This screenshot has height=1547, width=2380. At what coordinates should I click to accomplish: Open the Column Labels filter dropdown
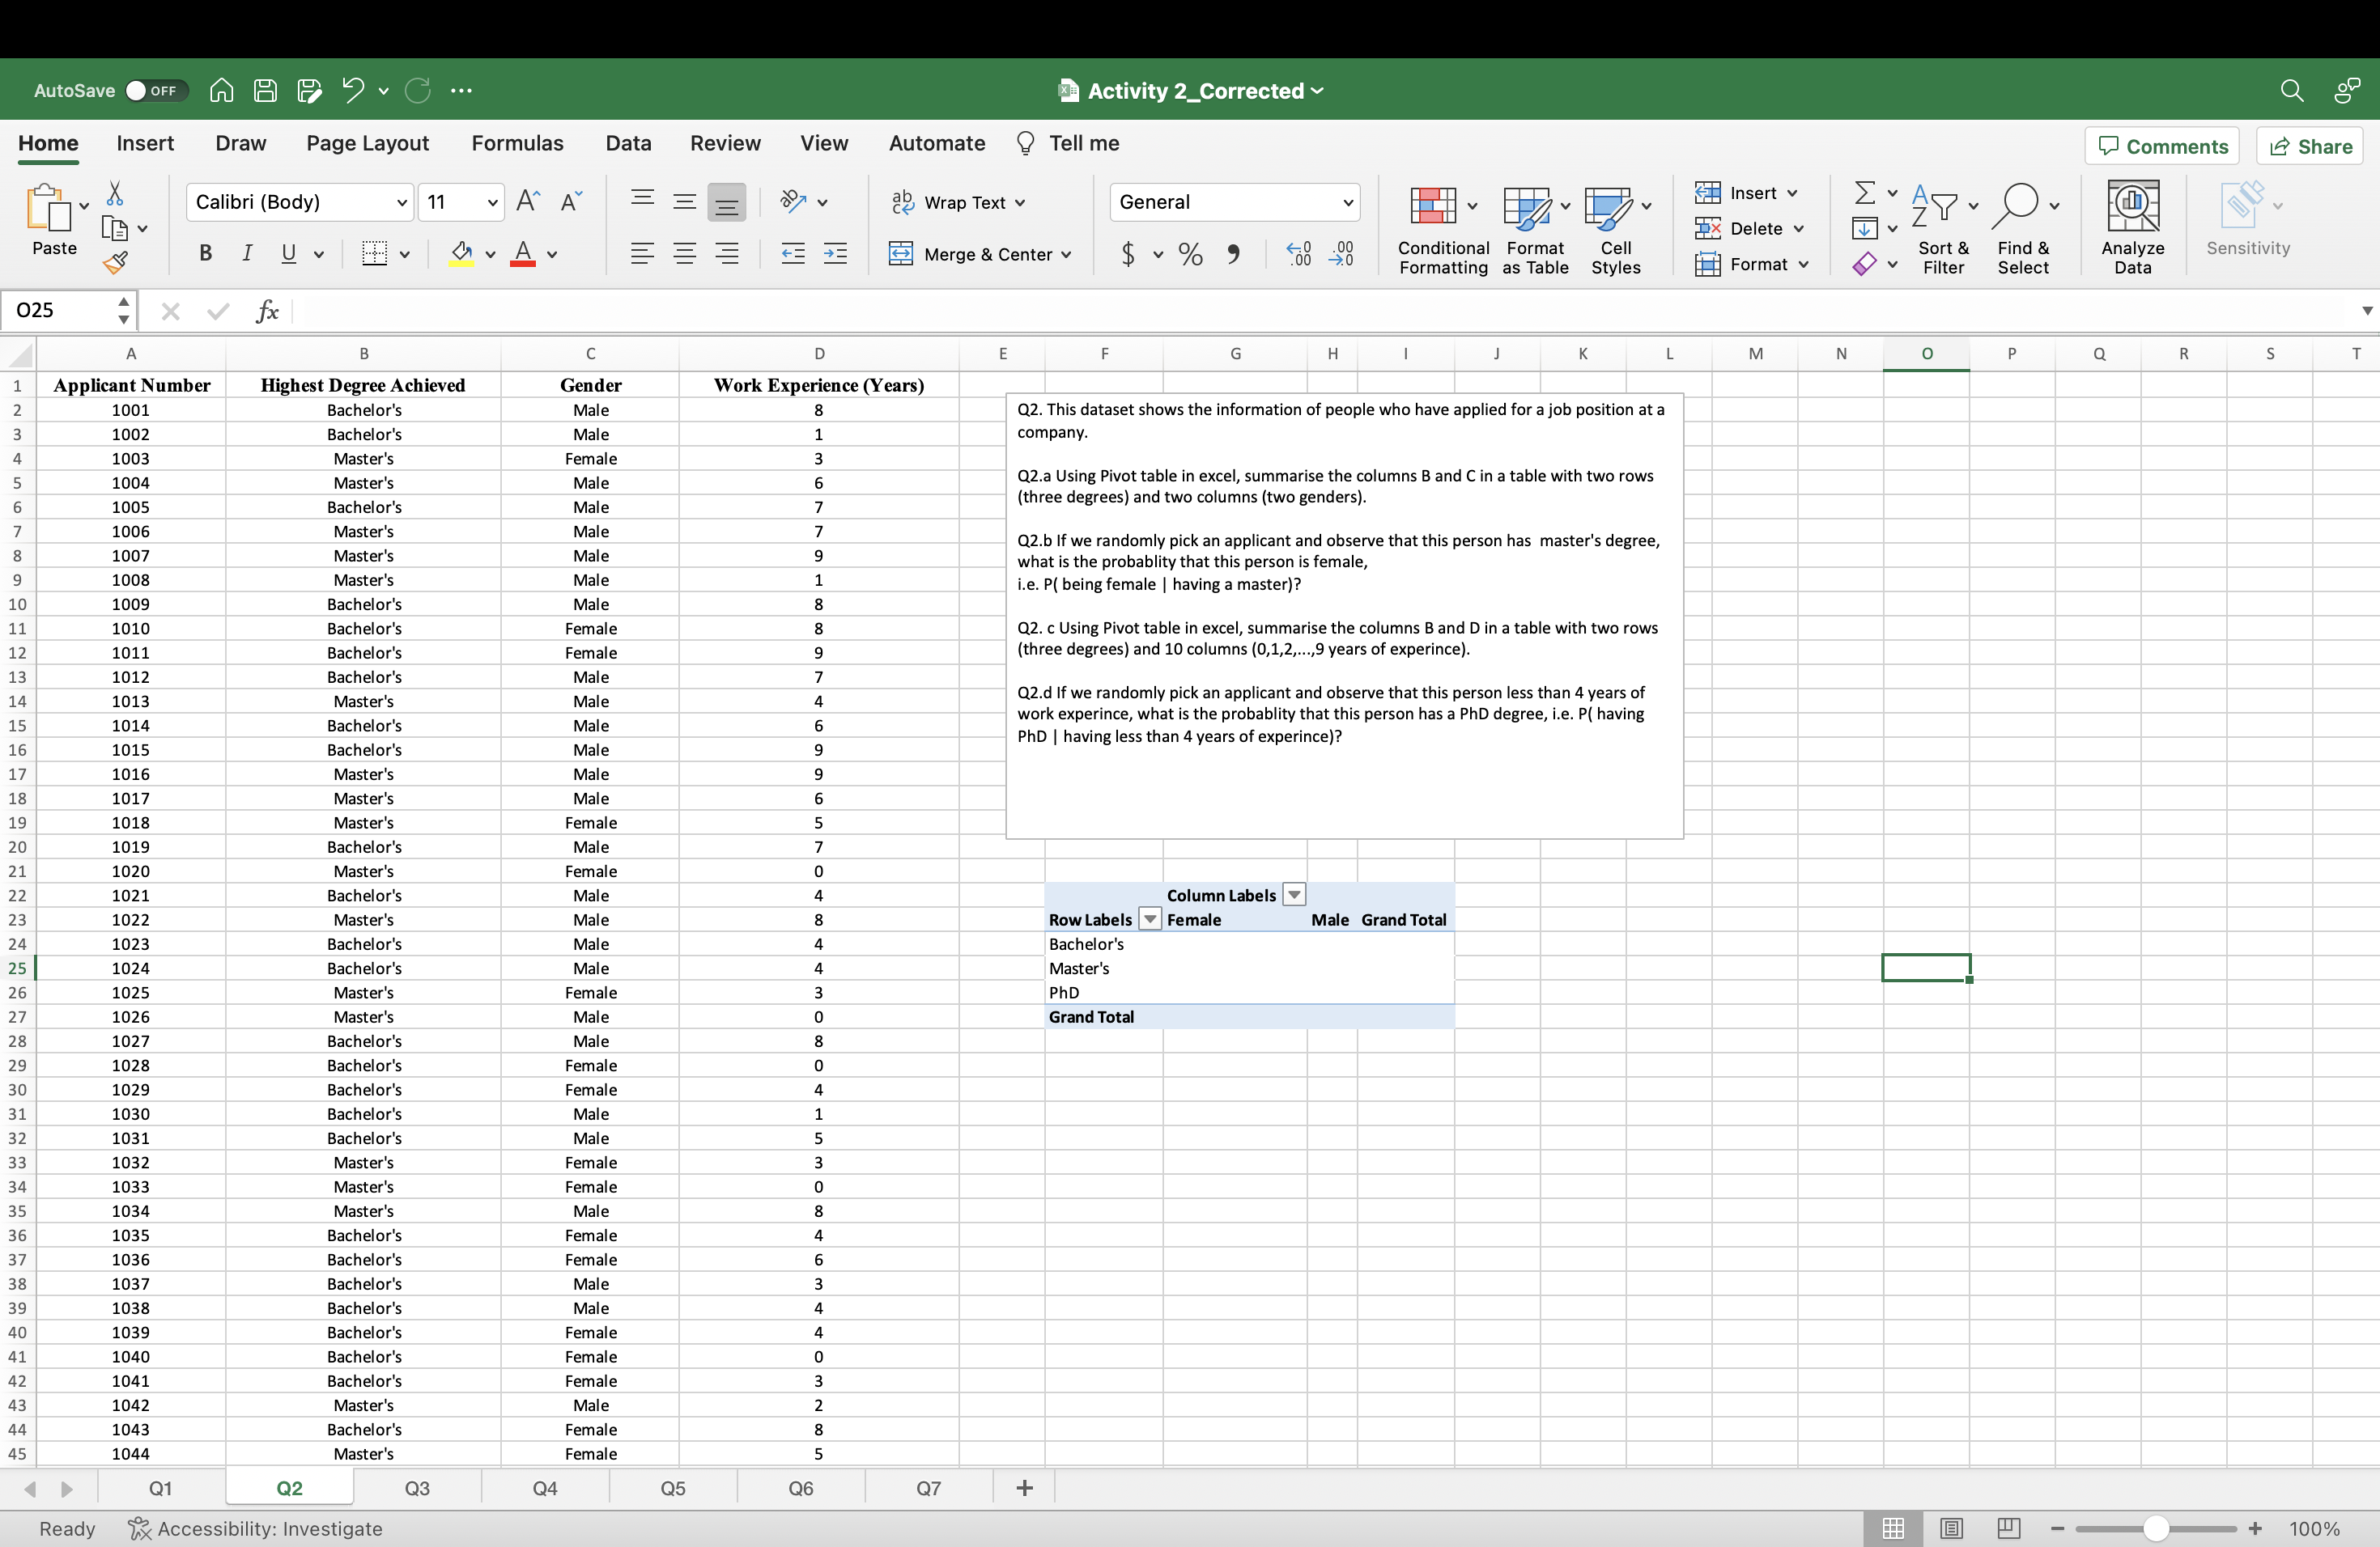pos(1294,894)
